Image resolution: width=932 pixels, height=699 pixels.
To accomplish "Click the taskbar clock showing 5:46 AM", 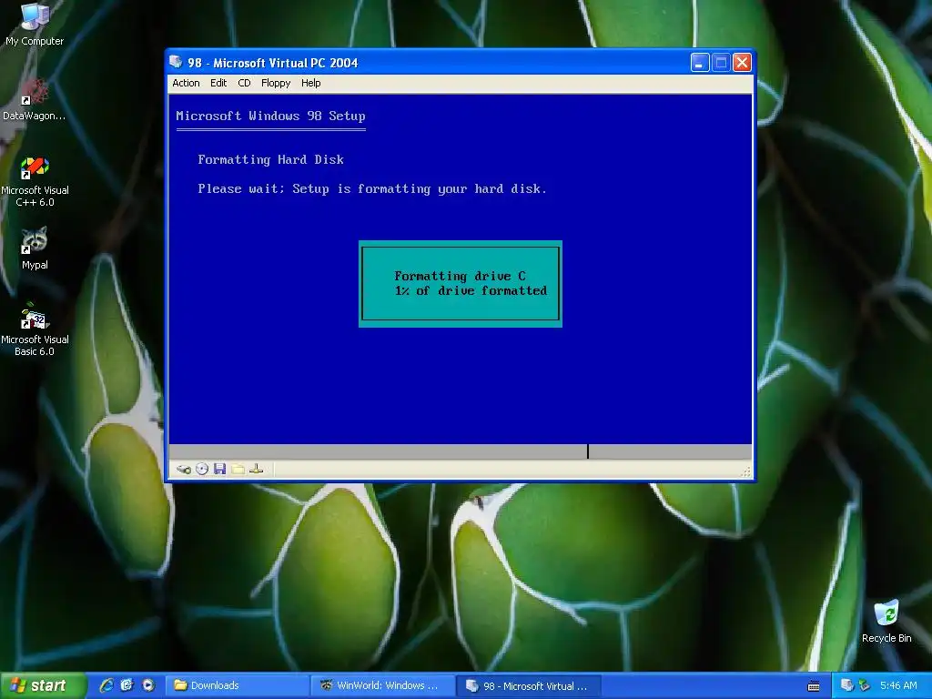I will (x=898, y=686).
